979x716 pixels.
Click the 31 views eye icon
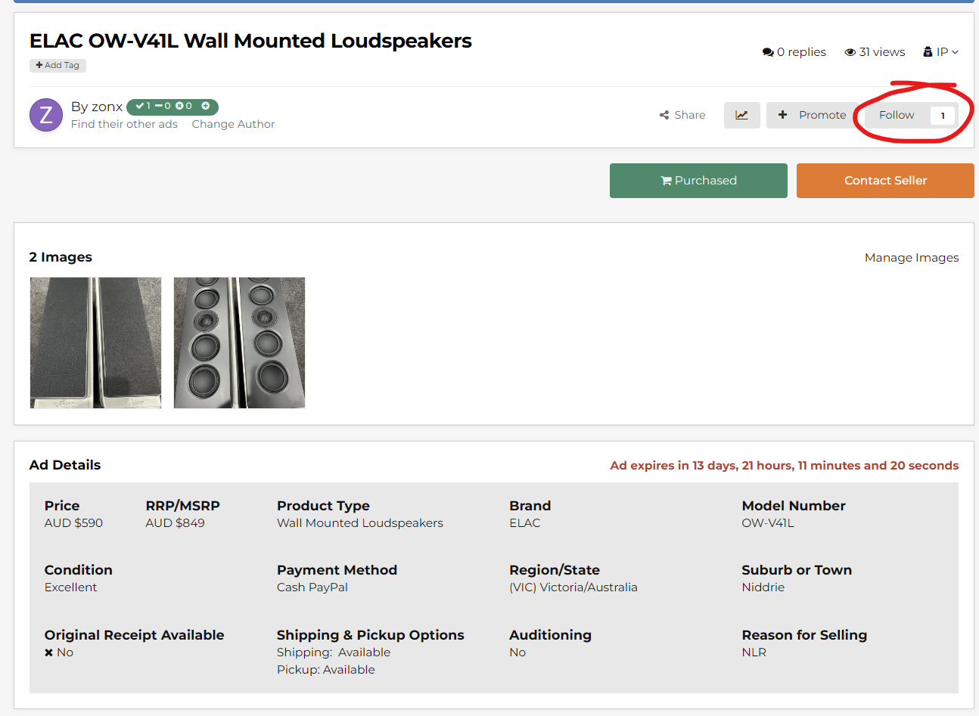pos(850,52)
